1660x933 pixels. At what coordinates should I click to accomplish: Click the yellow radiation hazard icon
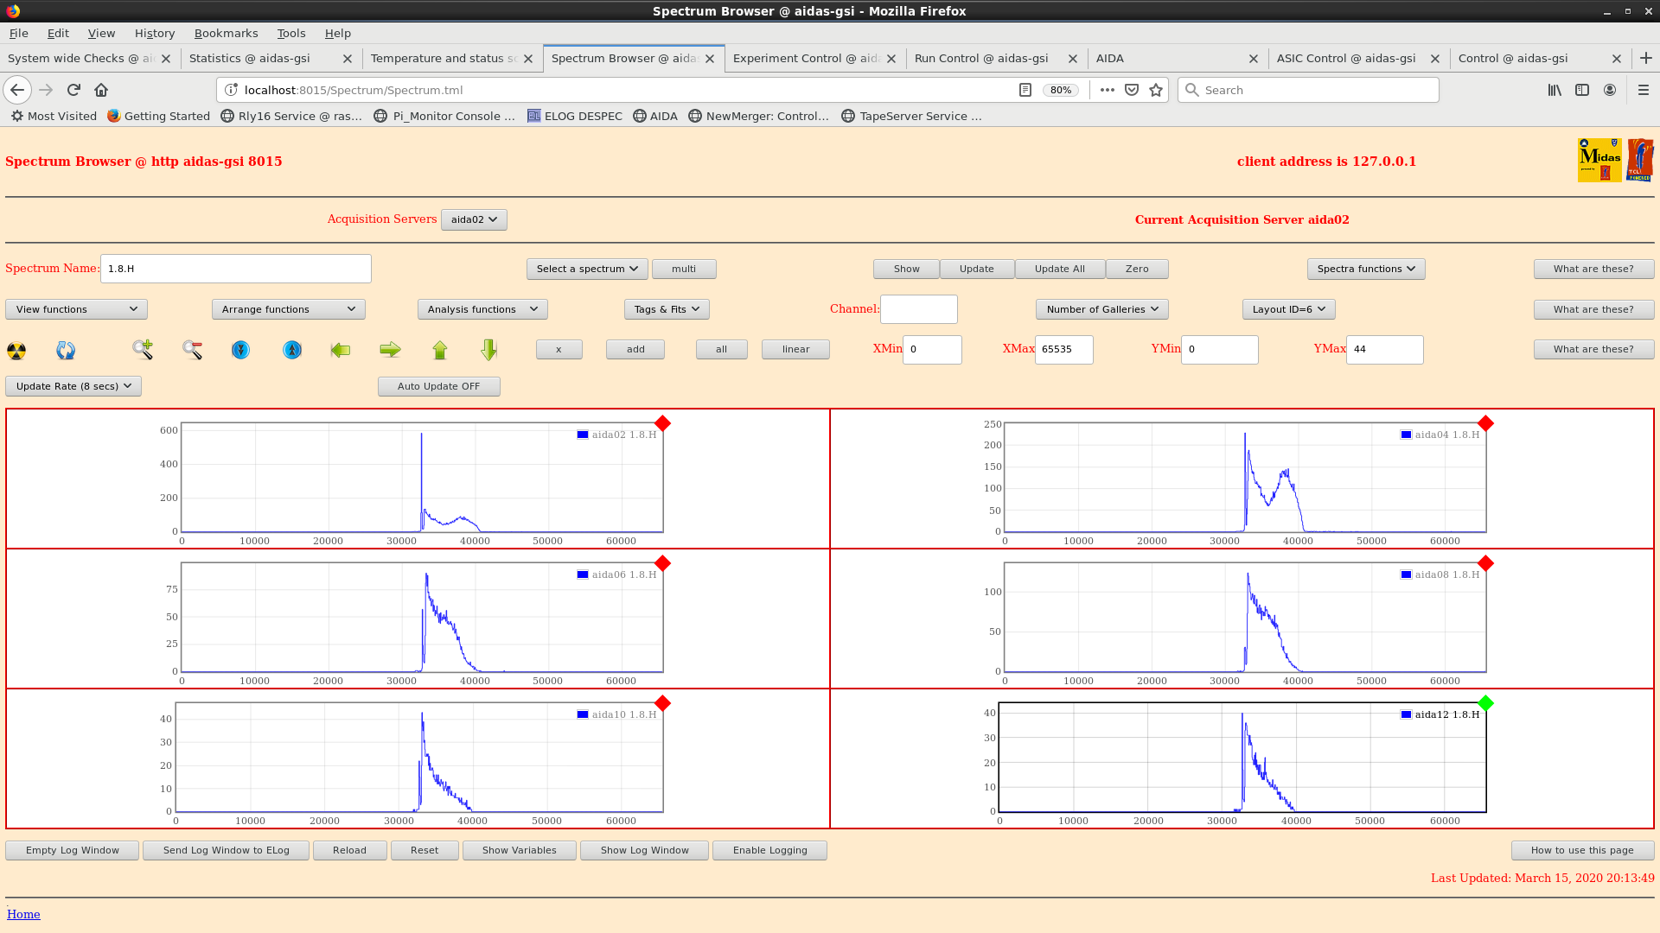[x=16, y=350]
